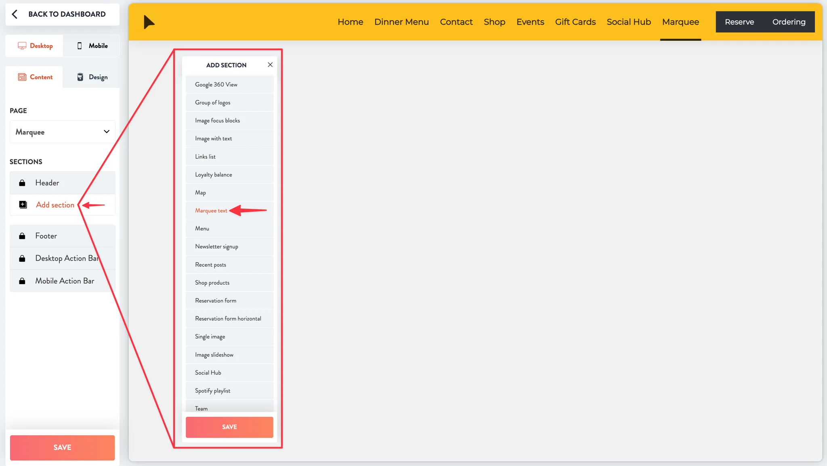Click the plus icon beside Add section
827x466 pixels.
pos(23,205)
